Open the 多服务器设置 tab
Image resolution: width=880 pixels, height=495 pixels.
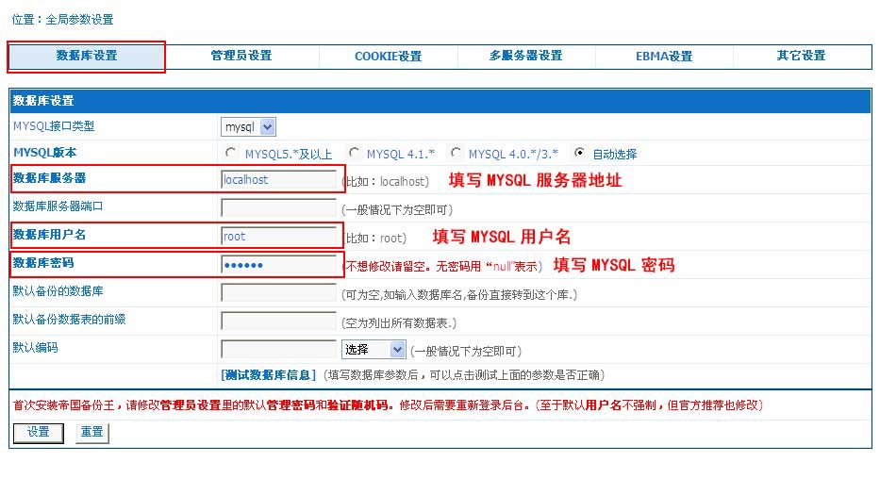525,56
